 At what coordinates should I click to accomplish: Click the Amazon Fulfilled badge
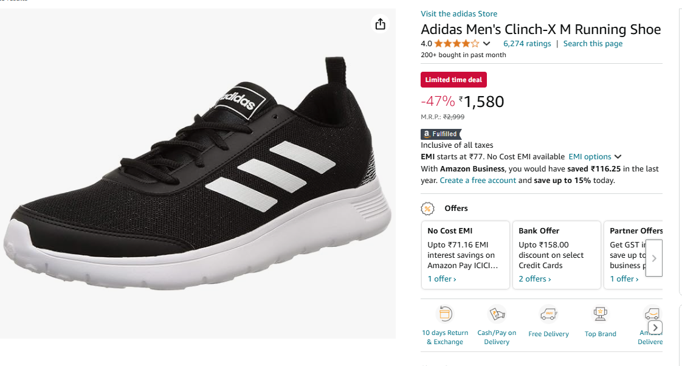(441, 134)
